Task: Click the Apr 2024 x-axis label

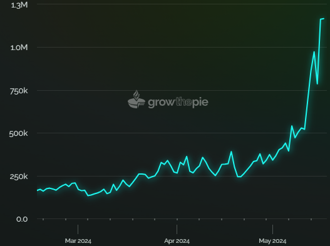Action: (177, 241)
